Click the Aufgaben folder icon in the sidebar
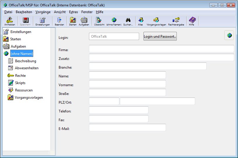This screenshot has height=158, width=238. [6, 46]
